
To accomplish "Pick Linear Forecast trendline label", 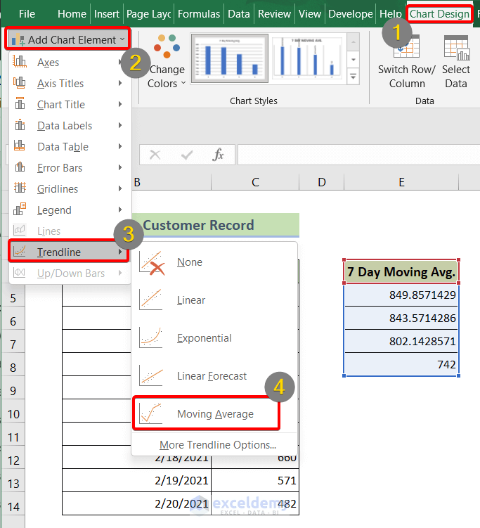I will [x=212, y=376].
